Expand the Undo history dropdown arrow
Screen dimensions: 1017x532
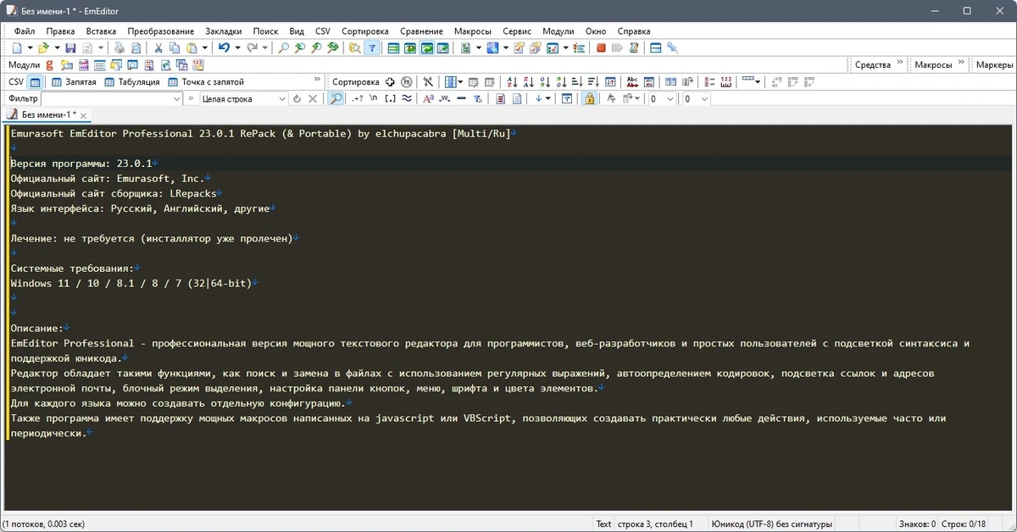237,48
